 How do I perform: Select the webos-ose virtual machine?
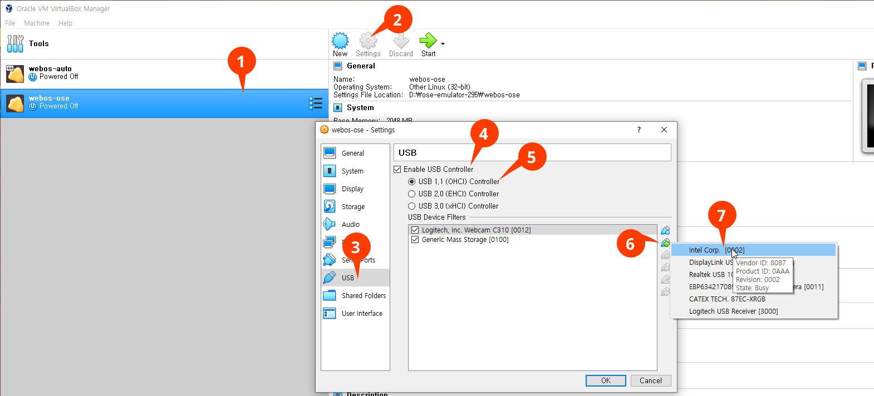[x=164, y=103]
